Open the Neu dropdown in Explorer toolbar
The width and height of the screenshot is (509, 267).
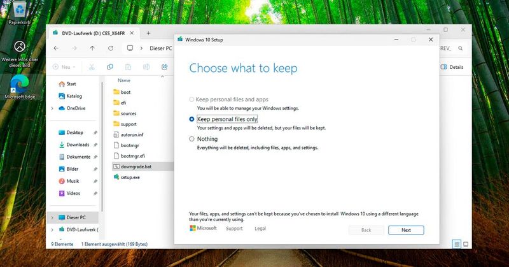64,67
